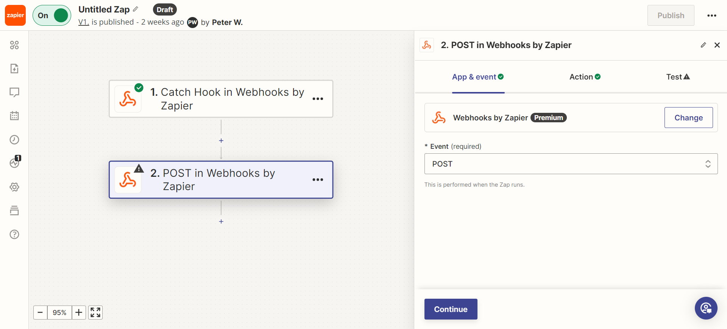
Task: Open the comments sidebar icon
Action: click(14, 92)
